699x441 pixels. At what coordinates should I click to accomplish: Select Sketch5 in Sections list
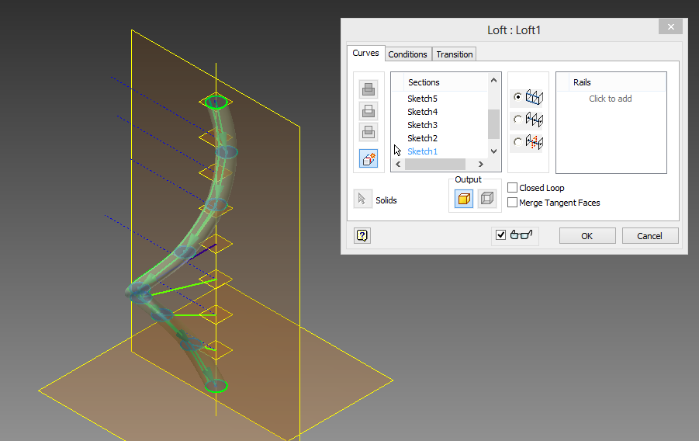422,98
